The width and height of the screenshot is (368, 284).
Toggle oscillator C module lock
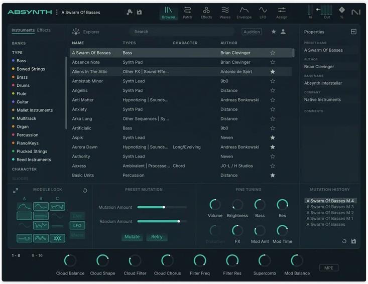(57, 206)
